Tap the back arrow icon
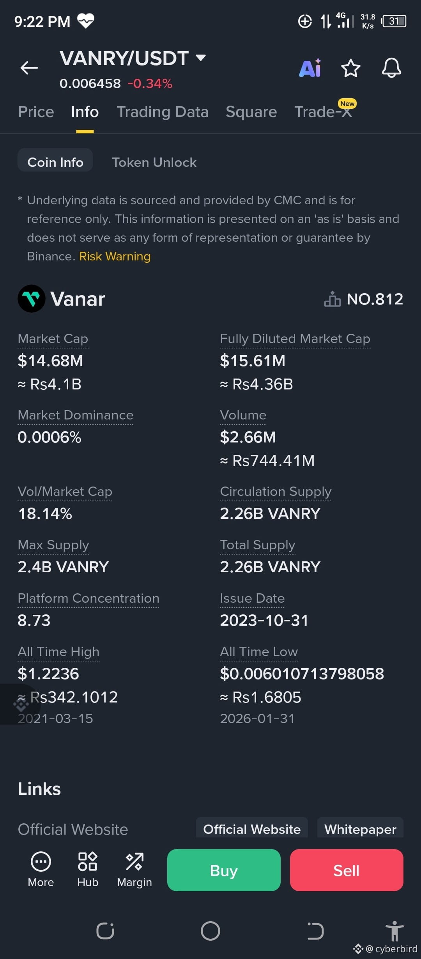421x959 pixels. [x=29, y=68]
